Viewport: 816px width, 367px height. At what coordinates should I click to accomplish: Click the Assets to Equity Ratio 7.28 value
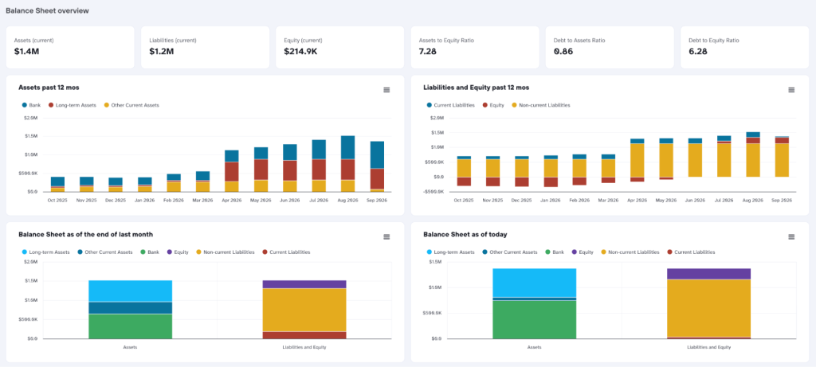point(428,52)
